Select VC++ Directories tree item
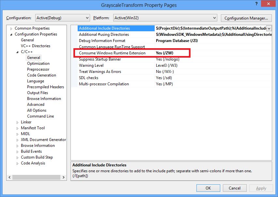This screenshot has height=197, width=278. (x=36, y=46)
